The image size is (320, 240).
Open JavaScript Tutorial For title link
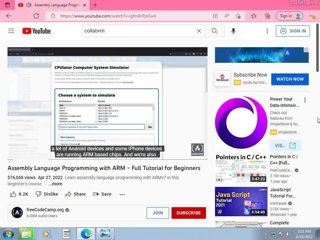pyautogui.click(x=282, y=192)
